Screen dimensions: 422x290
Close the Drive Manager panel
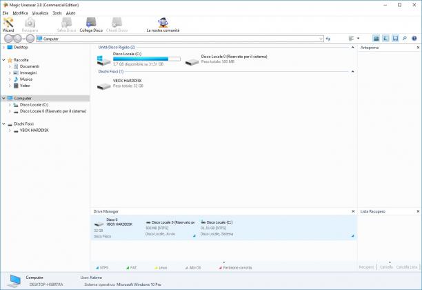(x=353, y=211)
